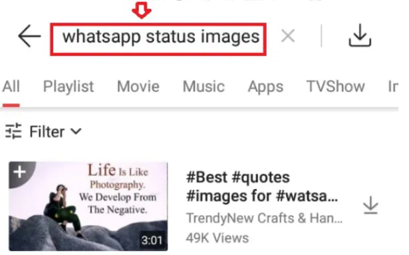
Task: Click the 3:01 duration badge on the thumbnail
Action: point(152,240)
